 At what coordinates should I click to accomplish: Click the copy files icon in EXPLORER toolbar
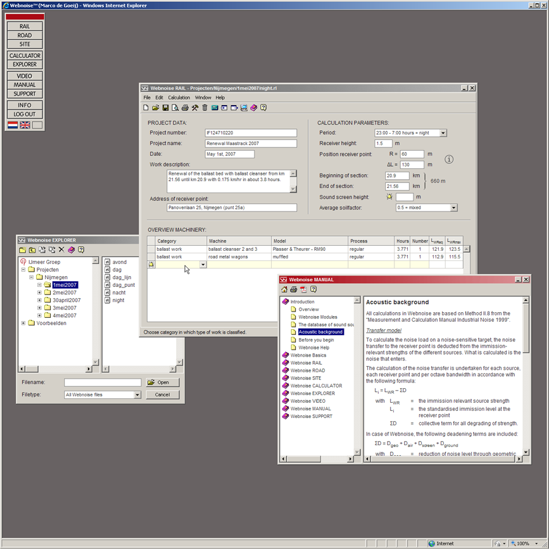(x=42, y=249)
